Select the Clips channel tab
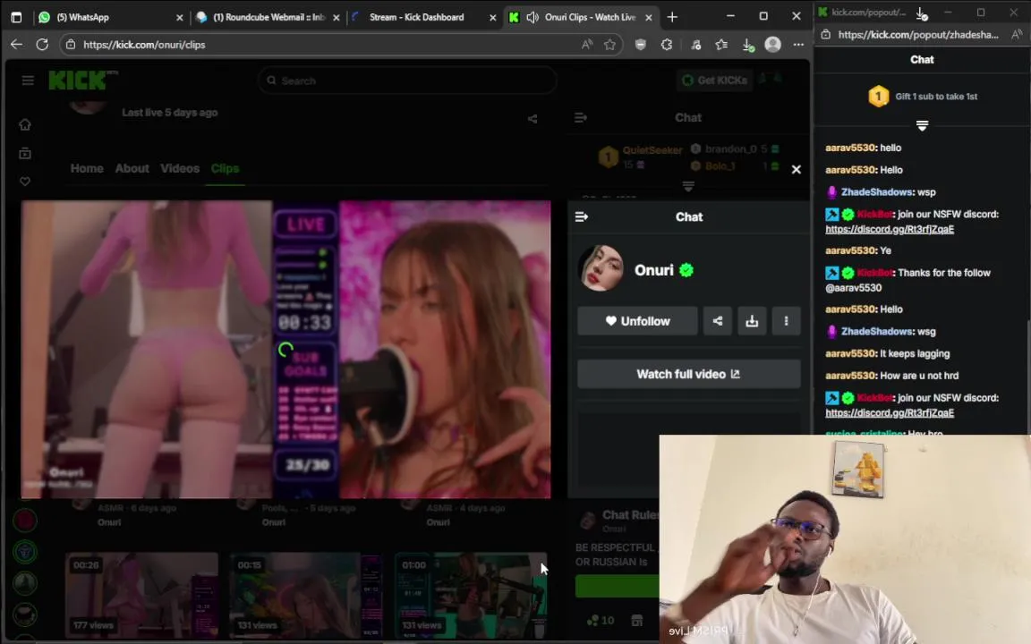Image resolution: width=1031 pixels, height=644 pixels. coord(225,168)
